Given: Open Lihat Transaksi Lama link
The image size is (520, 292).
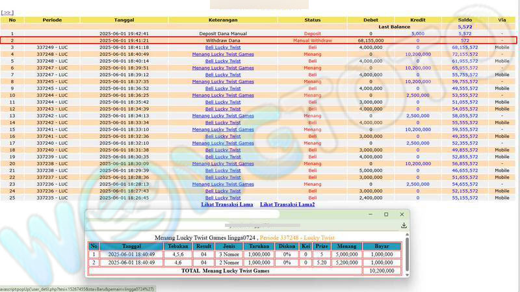Looking at the screenshot, I should 227,204.
